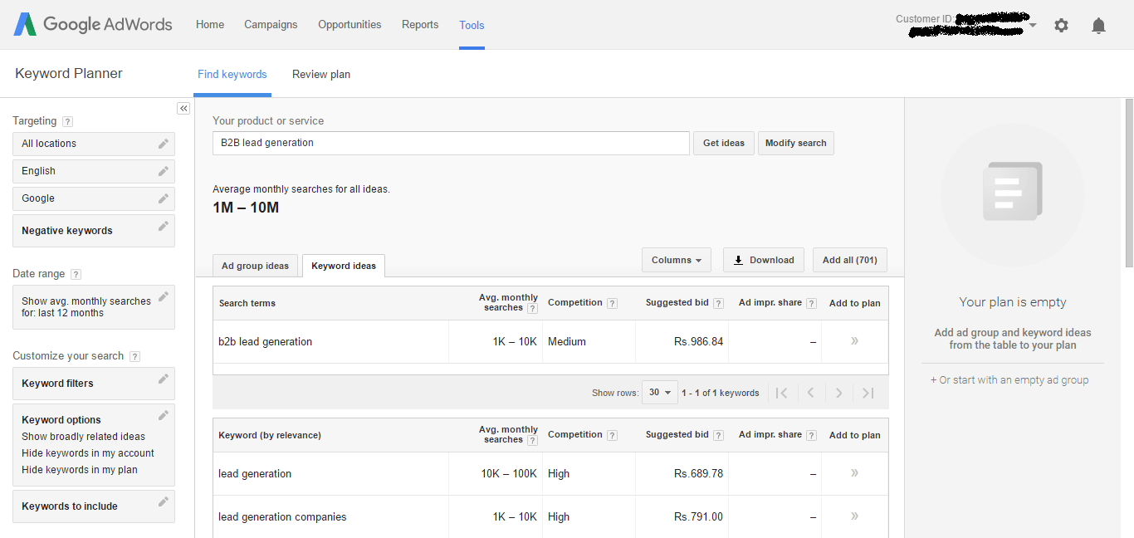The height and width of the screenshot is (538, 1134).
Task: Add b2b lead generation to plan
Action: [854, 341]
